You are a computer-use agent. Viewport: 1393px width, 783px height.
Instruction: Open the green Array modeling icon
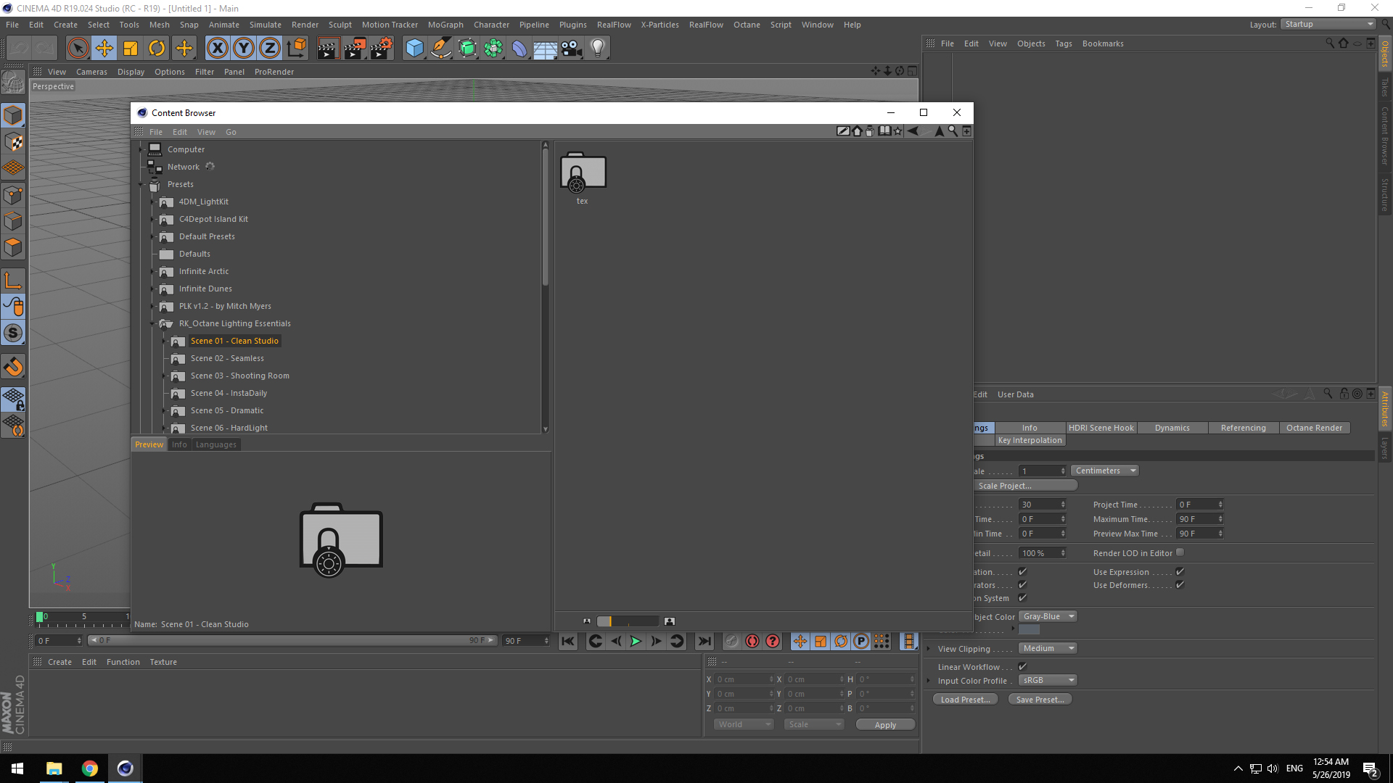493,49
